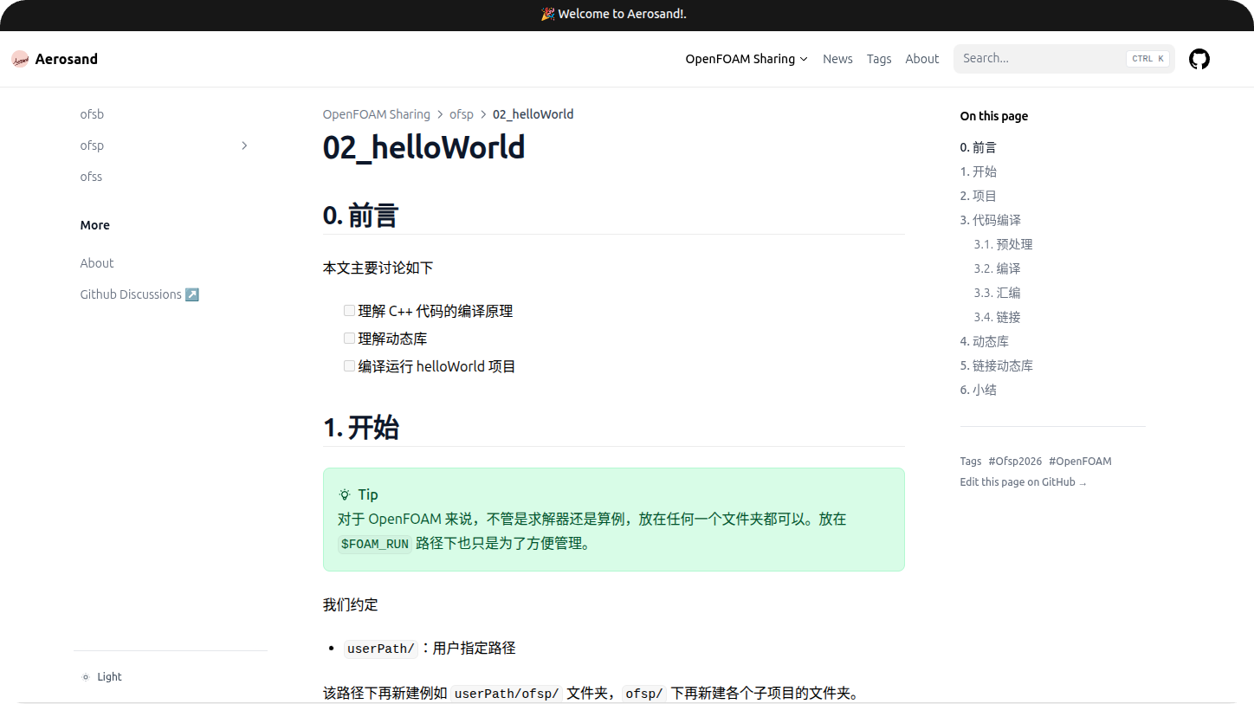Open the #Ofsp2026 tag

coord(1015,462)
